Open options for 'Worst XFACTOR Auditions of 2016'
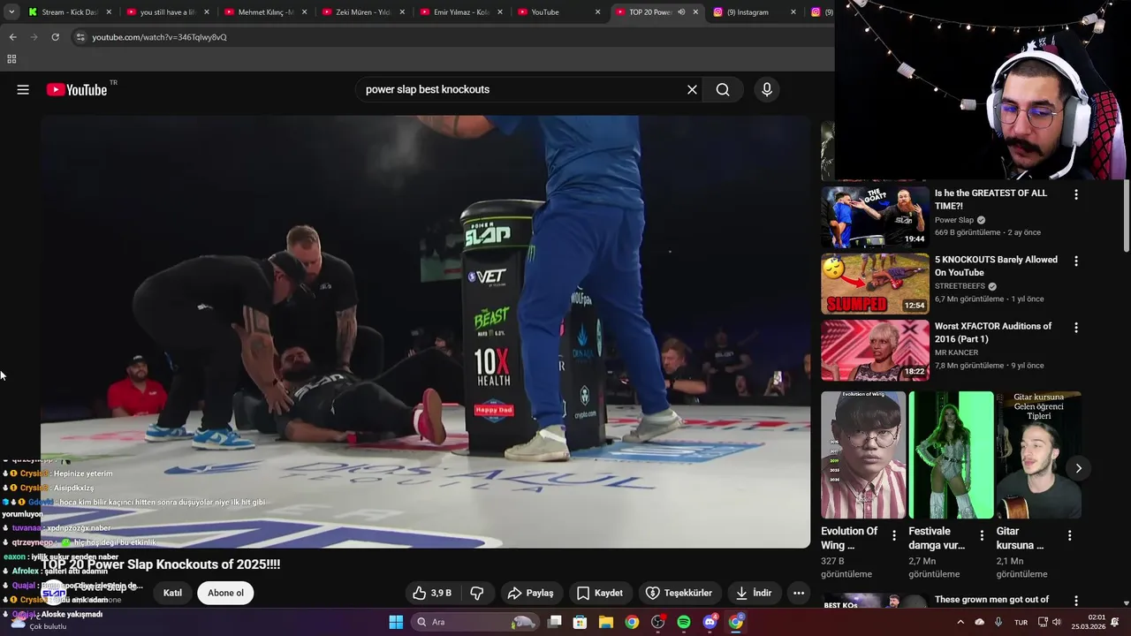 pos(1075,328)
